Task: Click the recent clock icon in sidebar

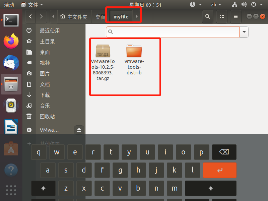Action: tap(29, 30)
